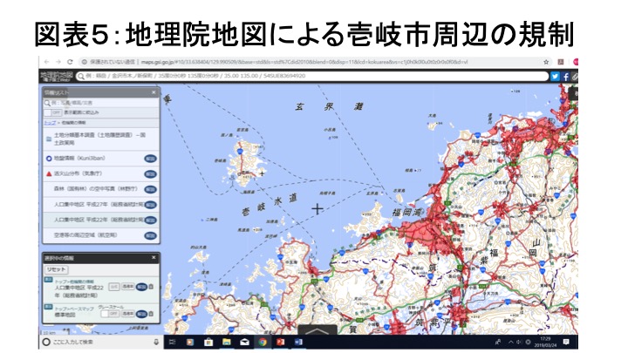This screenshot has width=628, height=353.
Task: Open 透過率 for the selected 人口集中地区 layer
Action: [127, 287]
